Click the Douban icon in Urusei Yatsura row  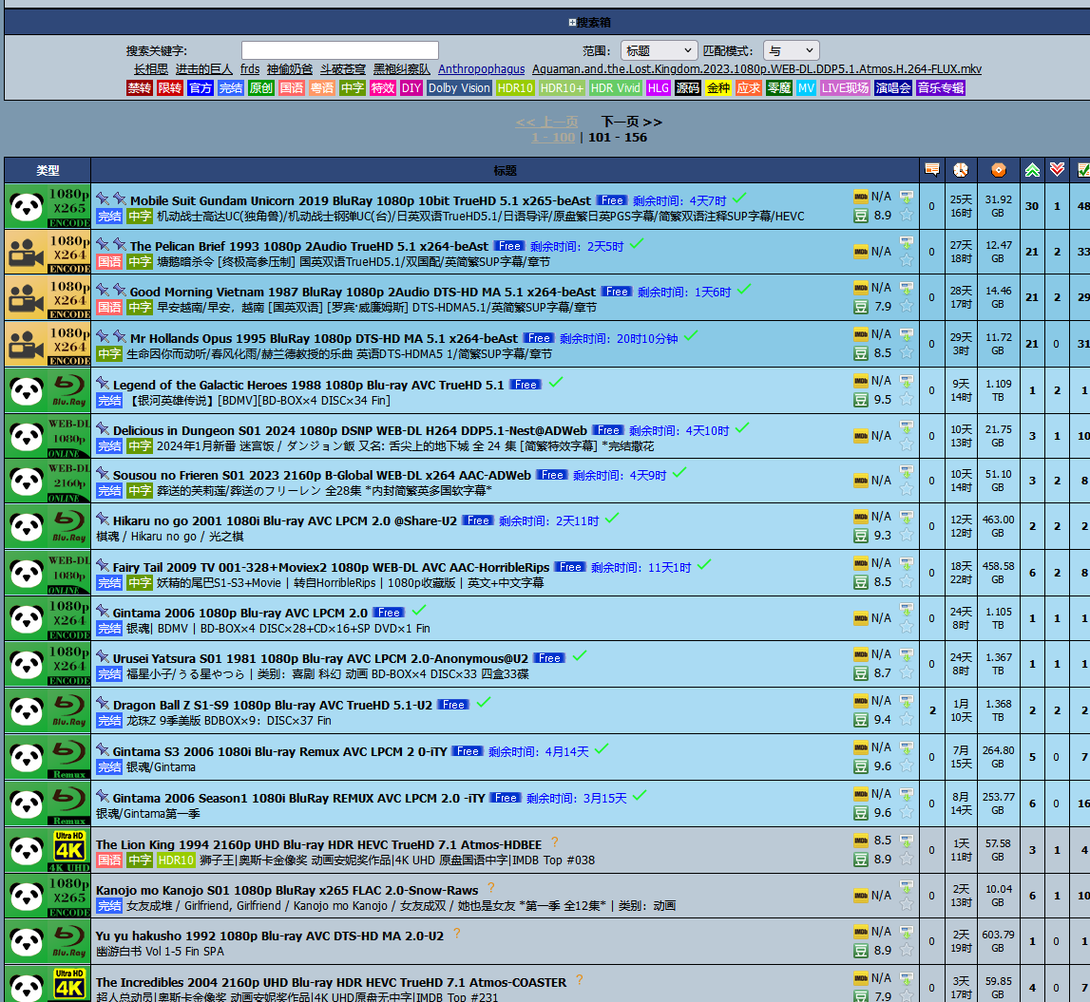point(861,673)
